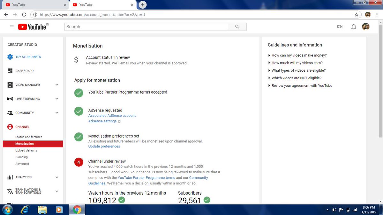Image resolution: width=383 pixels, height=215 pixels.
Task: Click in the YouTube Search field
Action: click(x=146, y=27)
